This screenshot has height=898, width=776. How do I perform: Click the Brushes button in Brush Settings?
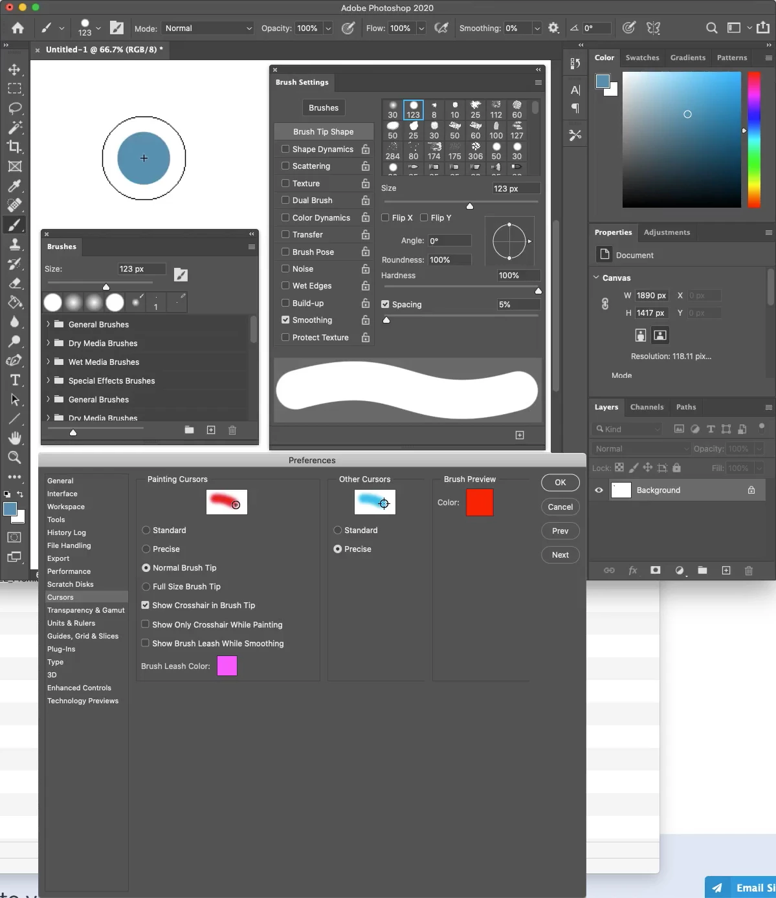pyautogui.click(x=324, y=107)
